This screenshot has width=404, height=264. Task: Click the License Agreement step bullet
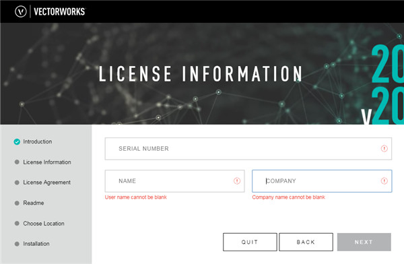coord(17,183)
